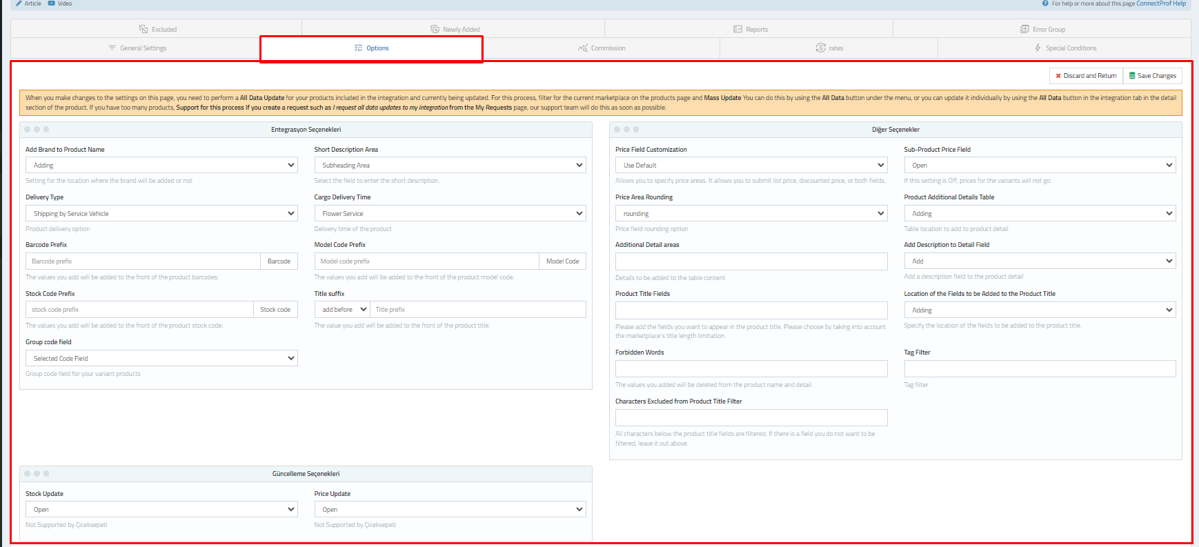Focus the Barcode Prefix text field
This screenshot has width=1199, height=547.
point(143,261)
